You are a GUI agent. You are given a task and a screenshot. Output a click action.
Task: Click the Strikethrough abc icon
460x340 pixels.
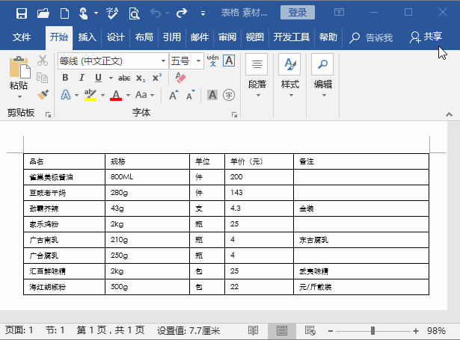click(123, 78)
